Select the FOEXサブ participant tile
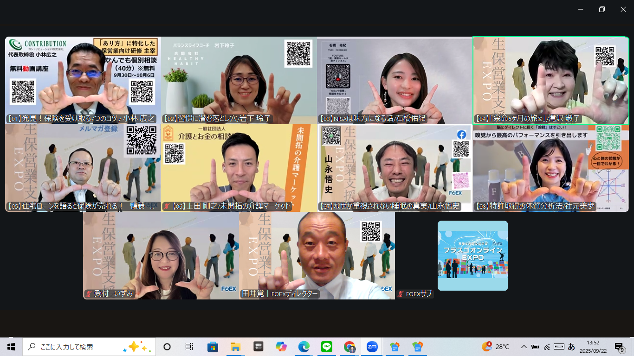The image size is (634, 356). point(472,255)
